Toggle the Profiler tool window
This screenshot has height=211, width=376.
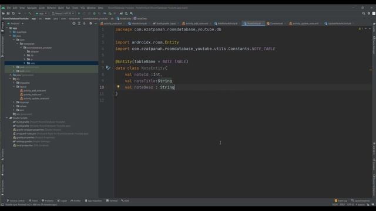pyautogui.click(x=76, y=200)
